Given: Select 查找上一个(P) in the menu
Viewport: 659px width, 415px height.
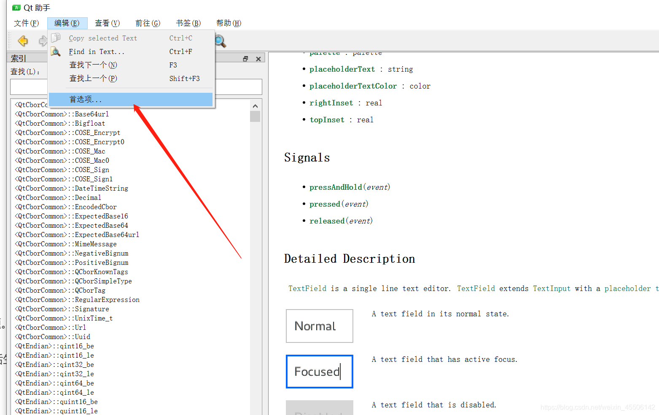Looking at the screenshot, I should coord(131,78).
